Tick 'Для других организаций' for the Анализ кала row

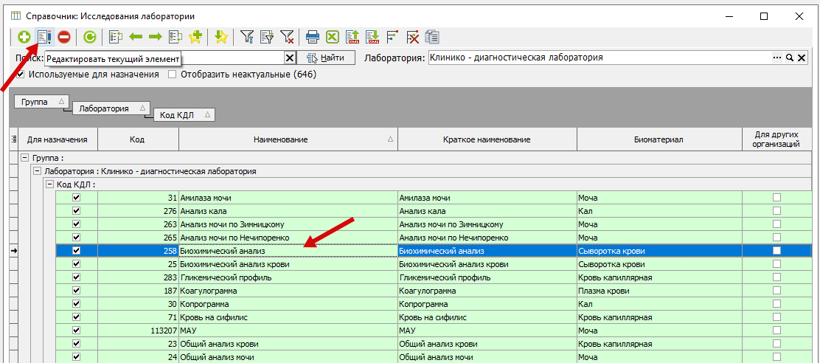(776, 211)
